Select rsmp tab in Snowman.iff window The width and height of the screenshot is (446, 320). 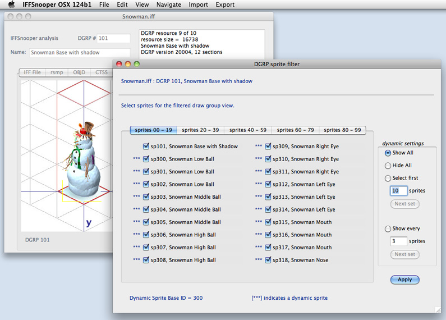[57, 72]
